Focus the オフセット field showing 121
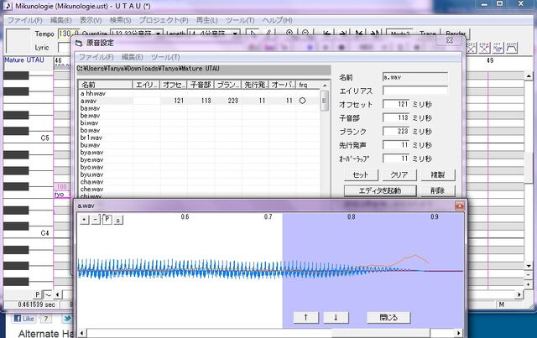This screenshot has width=537, height=338. point(396,104)
